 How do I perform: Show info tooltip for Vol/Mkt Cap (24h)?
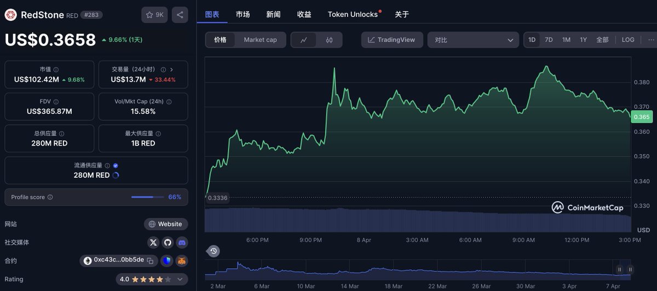click(x=169, y=102)
